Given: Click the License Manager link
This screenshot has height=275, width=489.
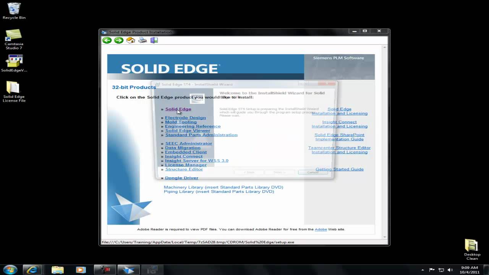Looking at the screenshot, I should 186,165.
